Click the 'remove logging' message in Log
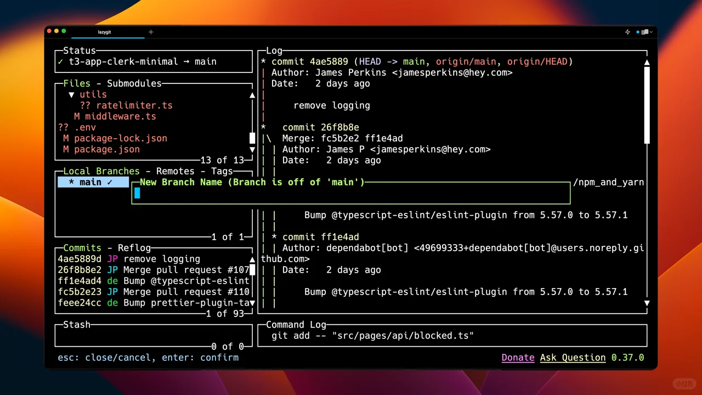Viewport: 702px width, 395px height. pos(332,105)
